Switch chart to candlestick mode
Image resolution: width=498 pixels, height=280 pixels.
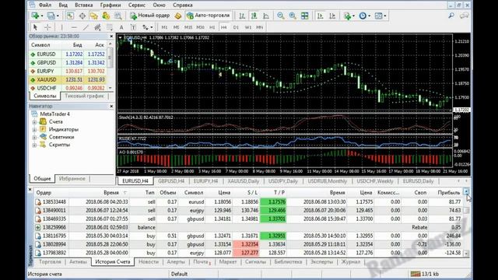254,16
